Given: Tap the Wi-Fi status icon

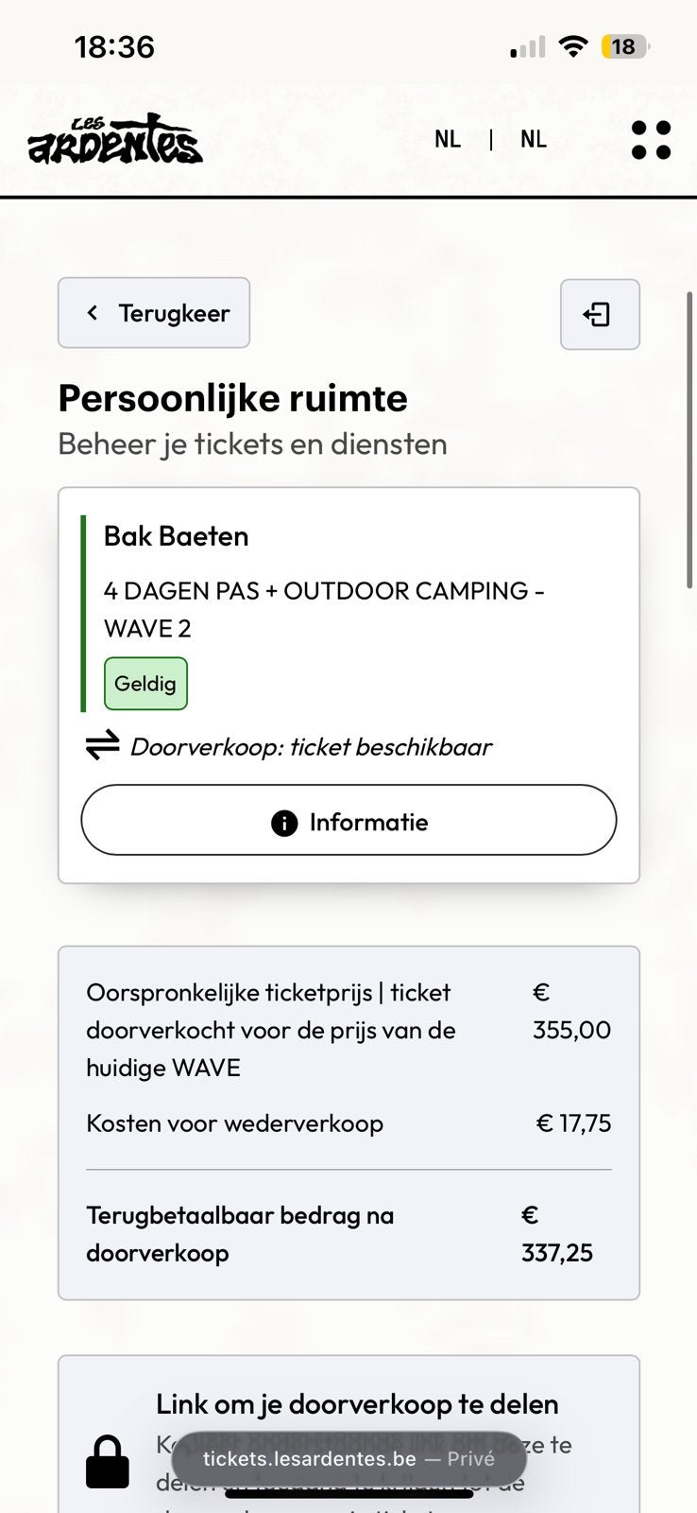Looking at the screenshot, I should [572, 45].
